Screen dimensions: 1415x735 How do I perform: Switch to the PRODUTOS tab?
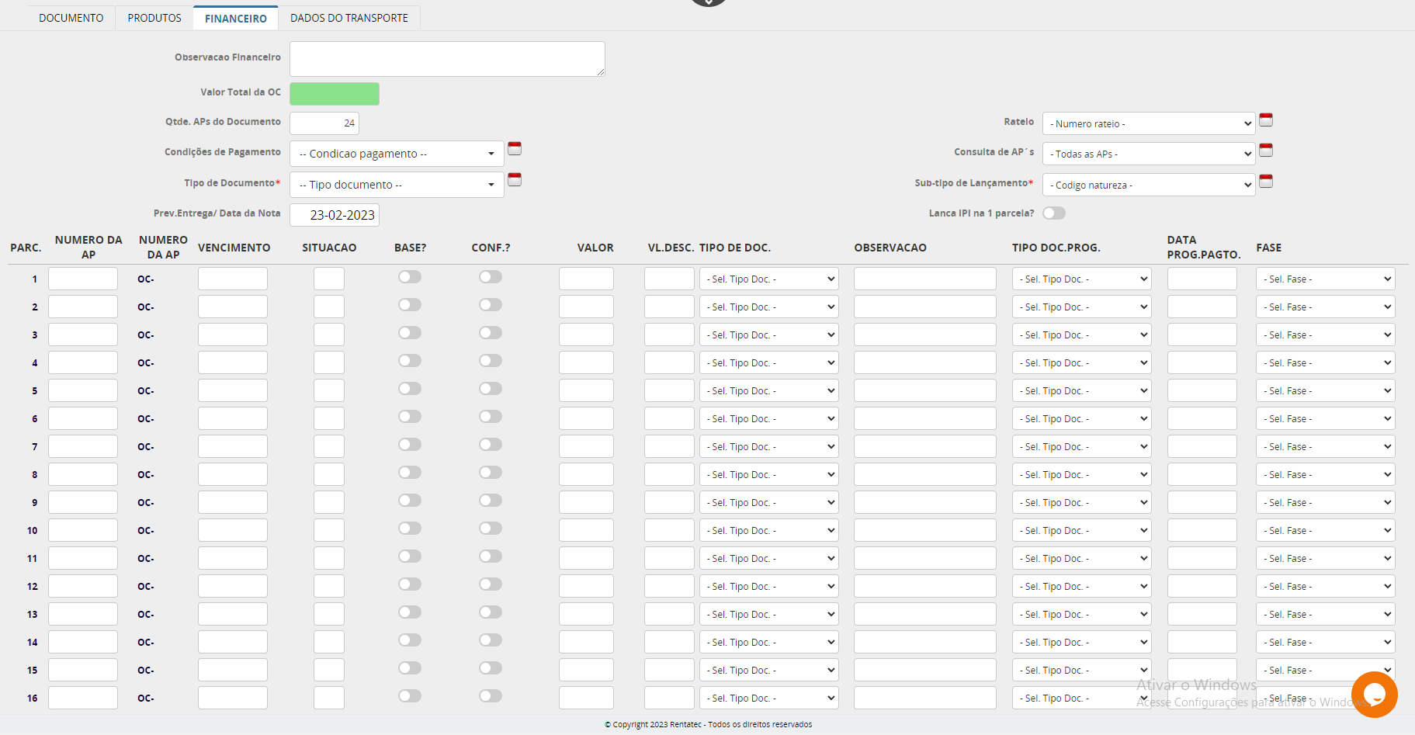[154, 18]
